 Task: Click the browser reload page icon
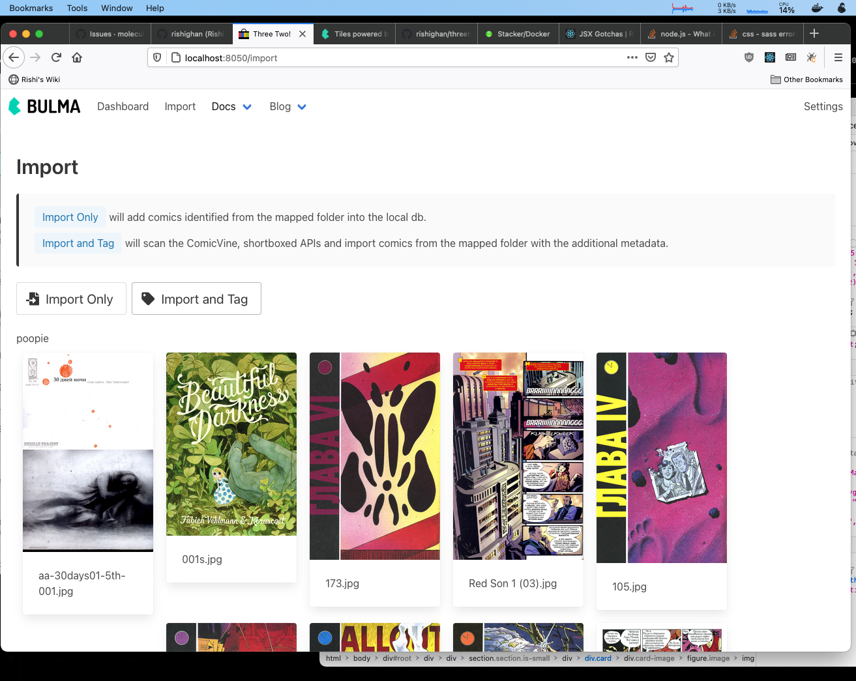click(x=56, y=57)
